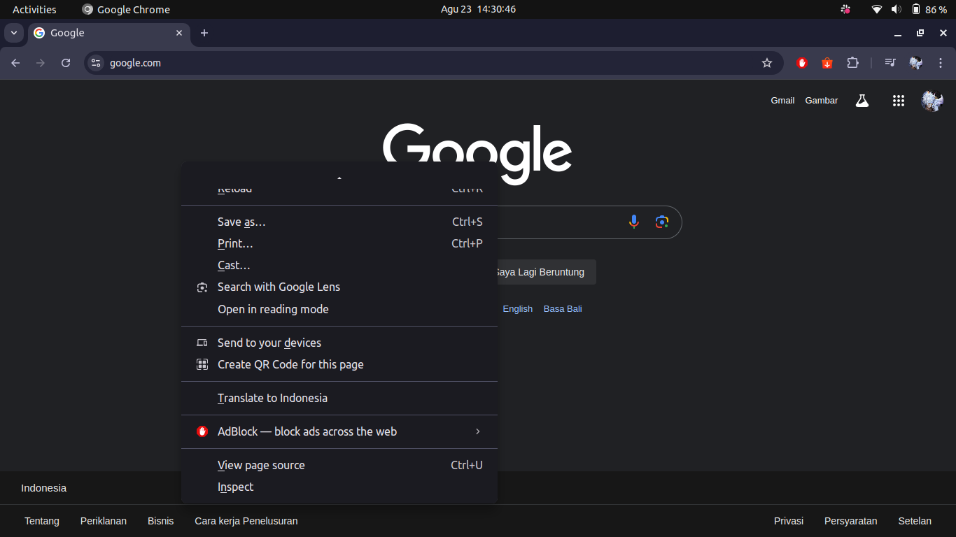Screen dimensions: 956x537
Task: Open the Google account avatar on page
Action: click(932, 101)
